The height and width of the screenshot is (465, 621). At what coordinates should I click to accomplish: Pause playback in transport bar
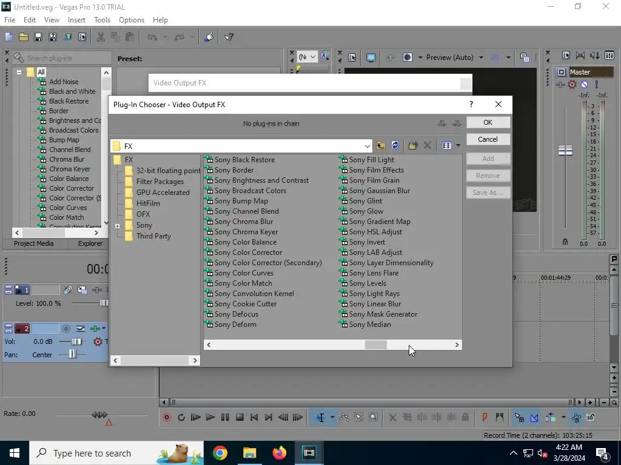[225, 417]
